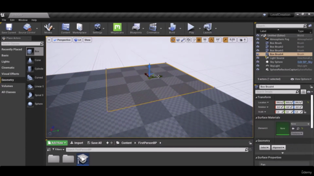Open Content browser toolbar icon
This screenshot has height=176, width=314.
pyautogui.click(x=65, y=28)
